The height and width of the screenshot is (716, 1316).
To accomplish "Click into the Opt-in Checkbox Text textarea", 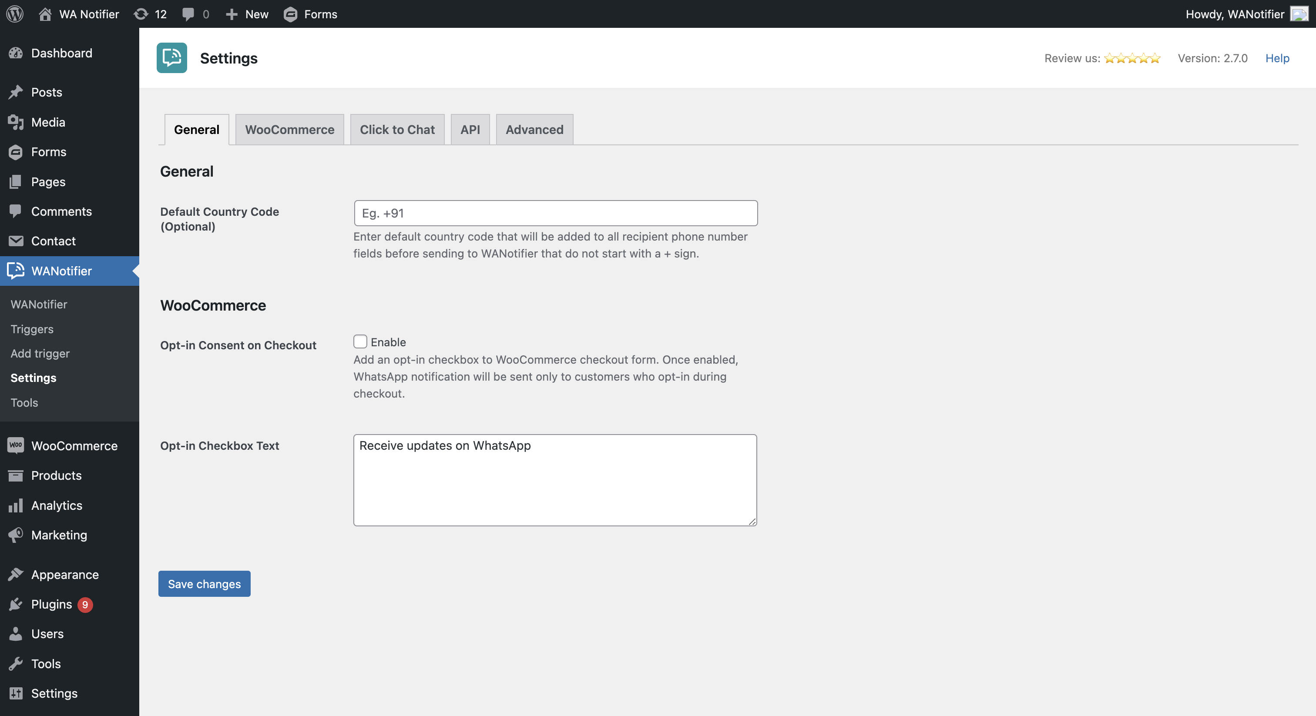I will 555,480.
